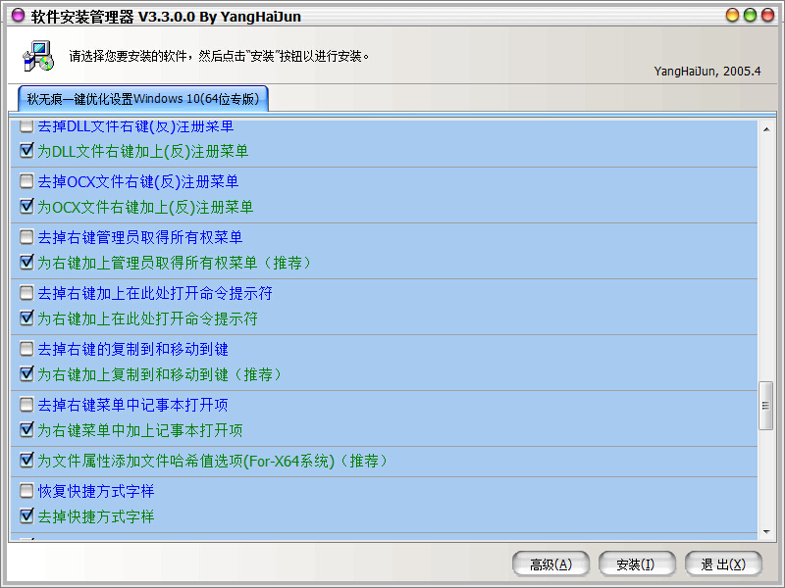The image size is (785, 588).
Task: Click the vertical scrollbar thumb
Action: (x=766, y=406)
